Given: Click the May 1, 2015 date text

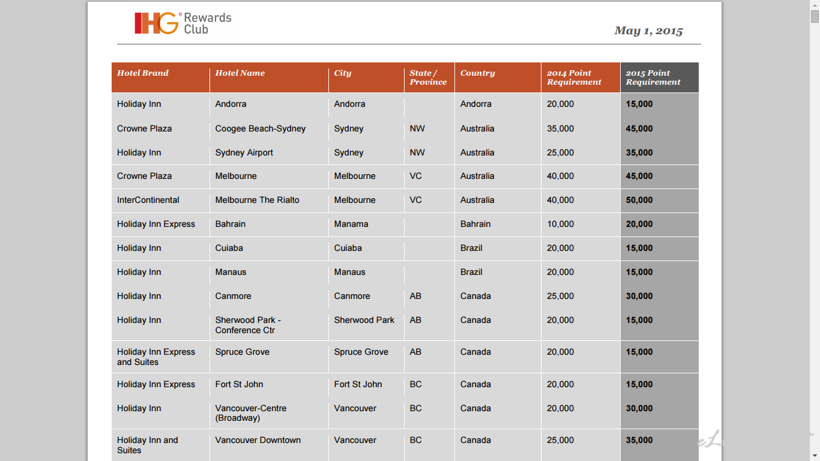Looking at the screenshot, I should [x=648, y=31].
